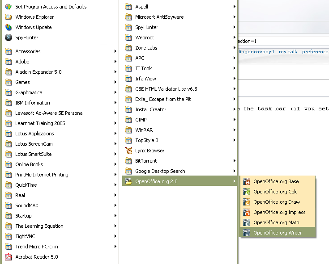The width and height of the screenshot is (329, 264).
Task: Click the WinRAR folder icon
Action: click(x=128, y=130)
